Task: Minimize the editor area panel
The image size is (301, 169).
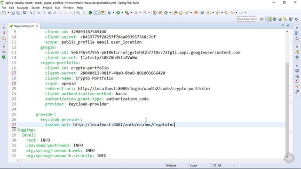Action: pos(283,25)
